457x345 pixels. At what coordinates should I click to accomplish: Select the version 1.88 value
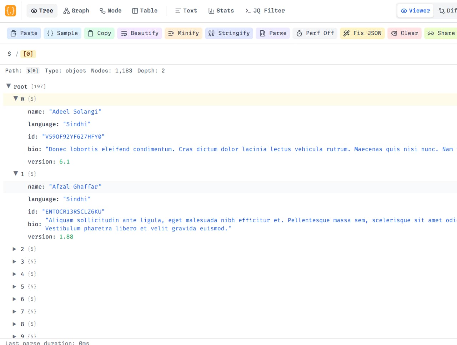pos(66,237)
